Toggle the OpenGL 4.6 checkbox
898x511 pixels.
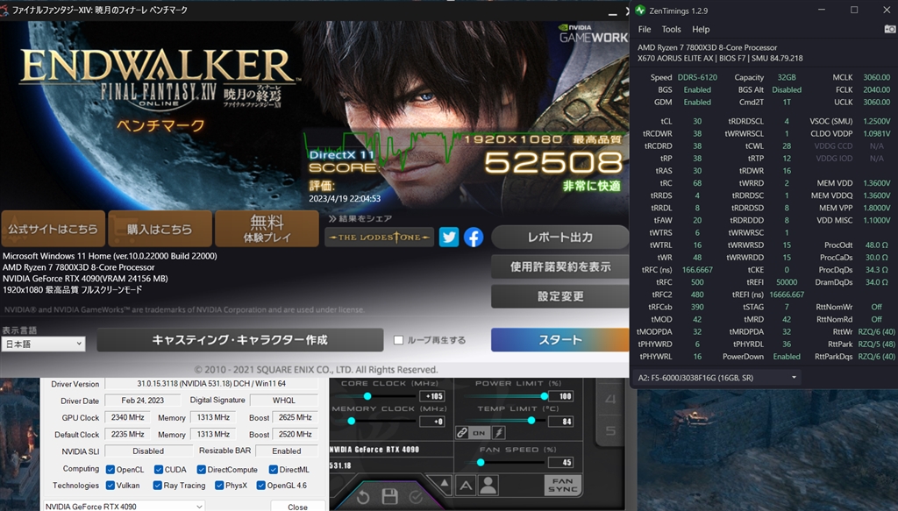261,486
